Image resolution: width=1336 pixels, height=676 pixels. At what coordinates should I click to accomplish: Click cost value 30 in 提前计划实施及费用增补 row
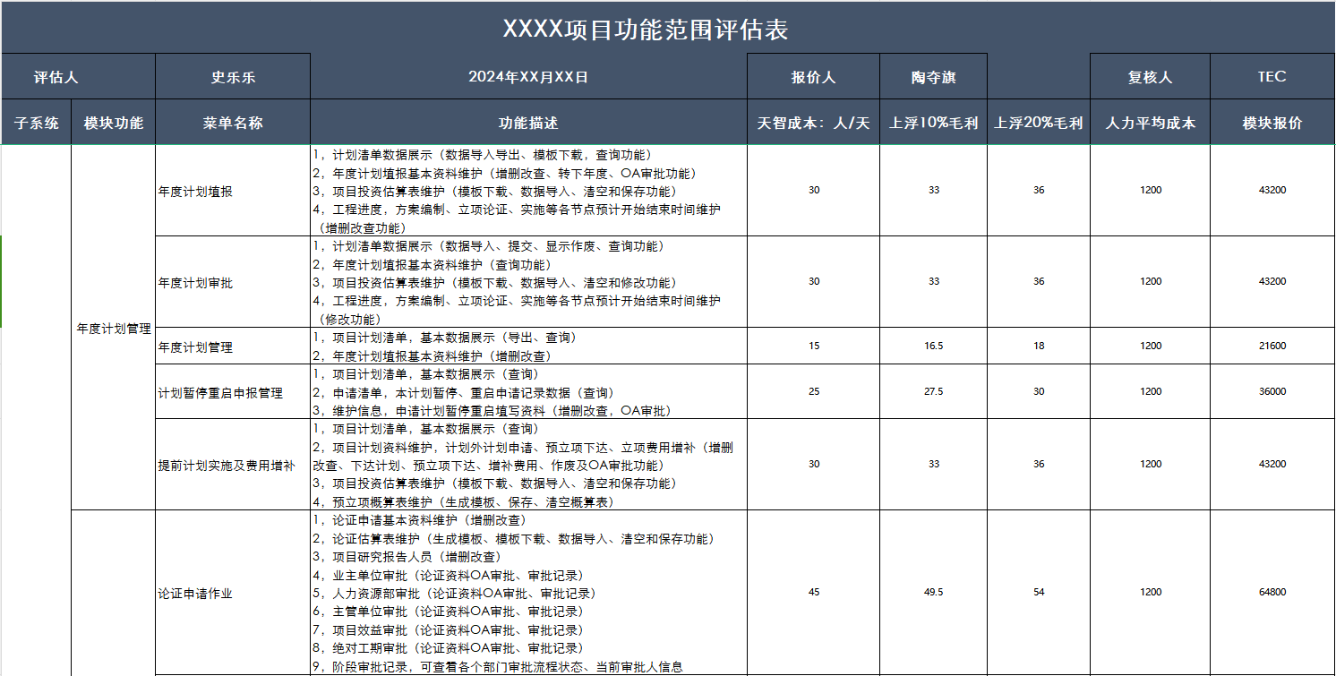(813, 464)
